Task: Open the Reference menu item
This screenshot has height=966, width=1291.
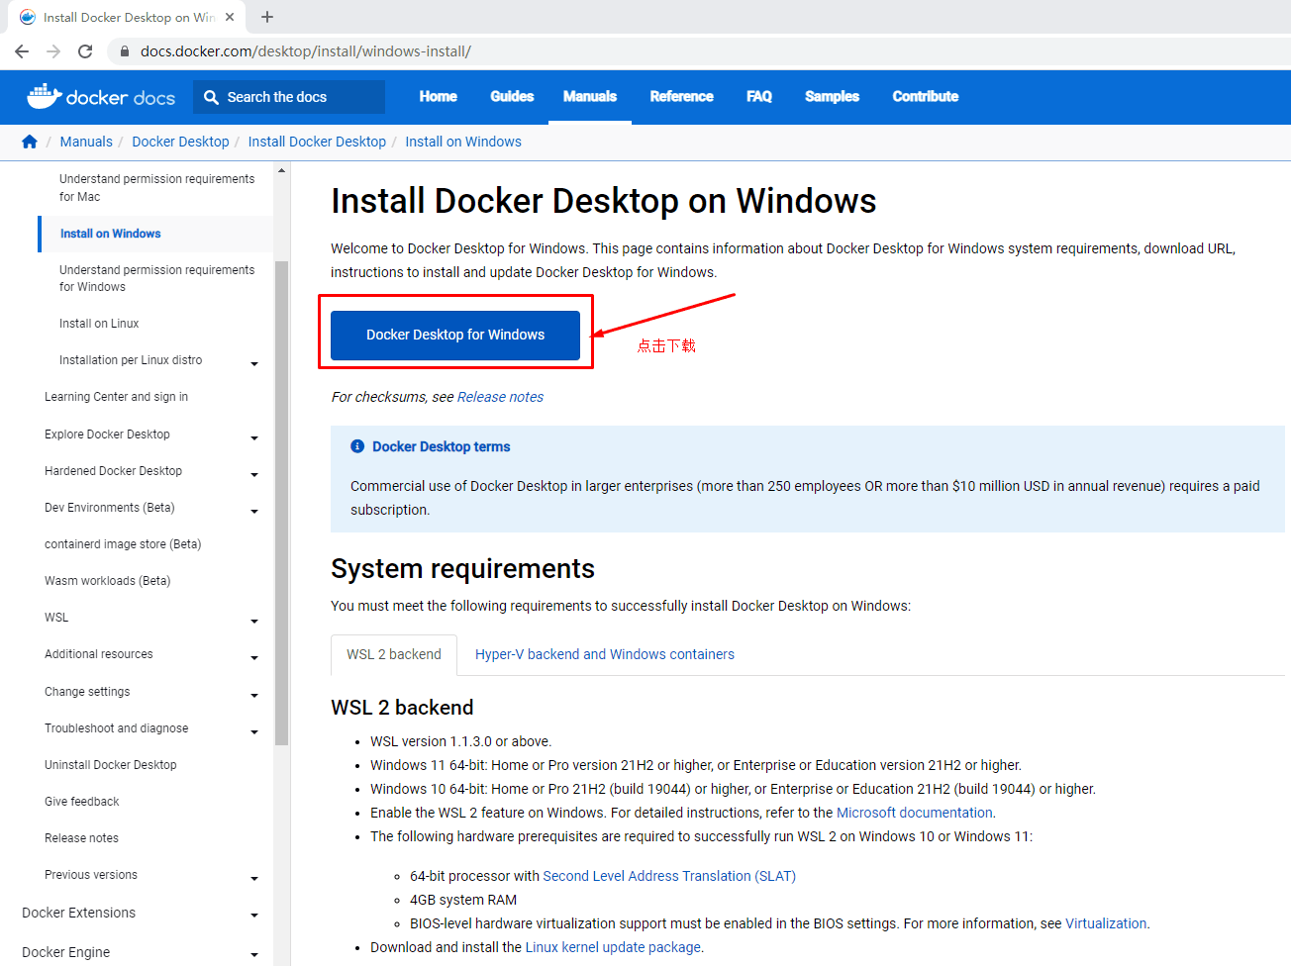Action: [682, 96]
